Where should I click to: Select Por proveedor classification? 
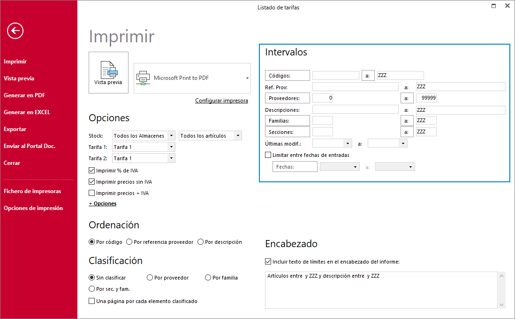[x=150, y=278]
